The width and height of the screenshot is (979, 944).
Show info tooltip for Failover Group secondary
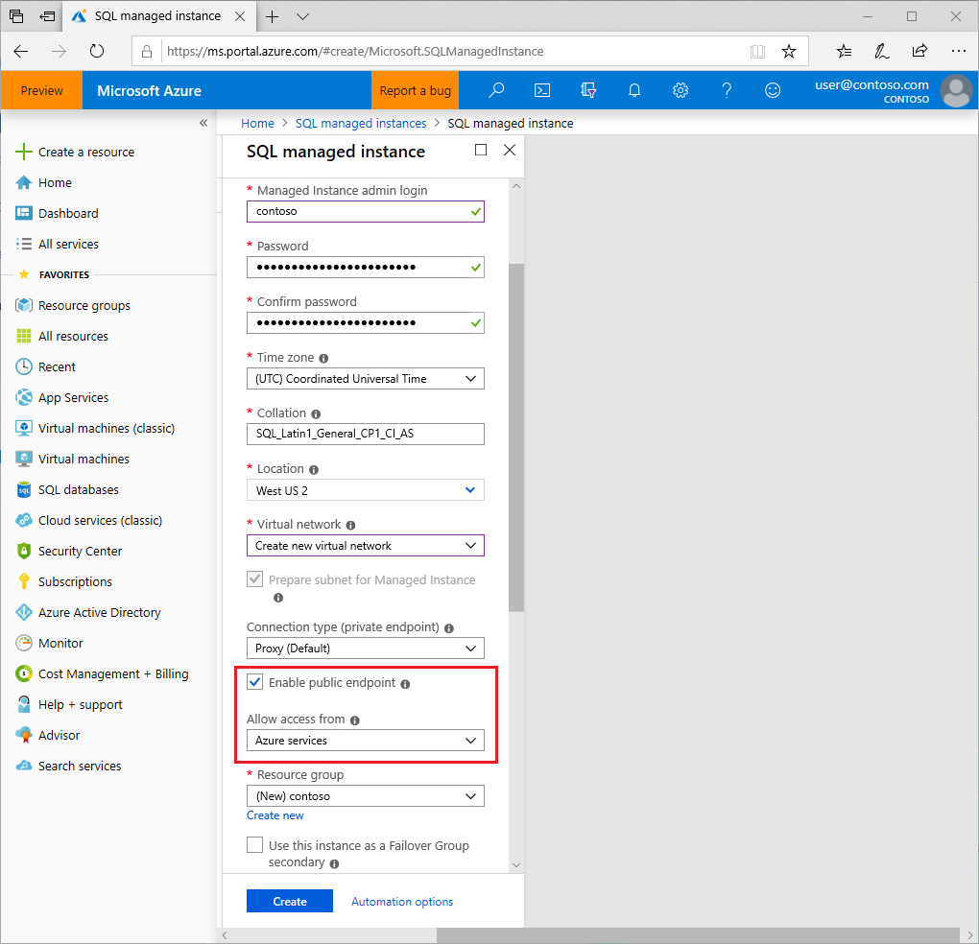click(x=335, y=863)
